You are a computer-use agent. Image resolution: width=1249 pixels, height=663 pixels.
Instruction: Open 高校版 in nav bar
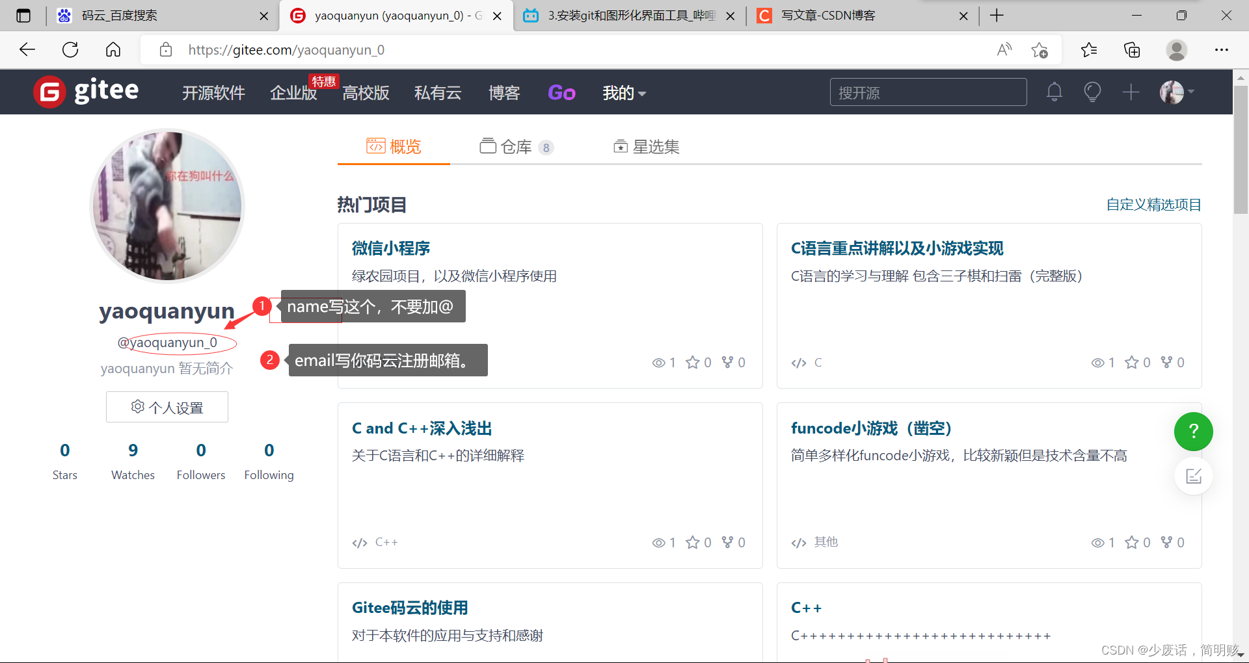366,93
